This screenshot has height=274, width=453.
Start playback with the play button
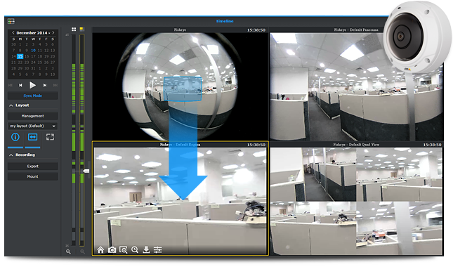32,85
